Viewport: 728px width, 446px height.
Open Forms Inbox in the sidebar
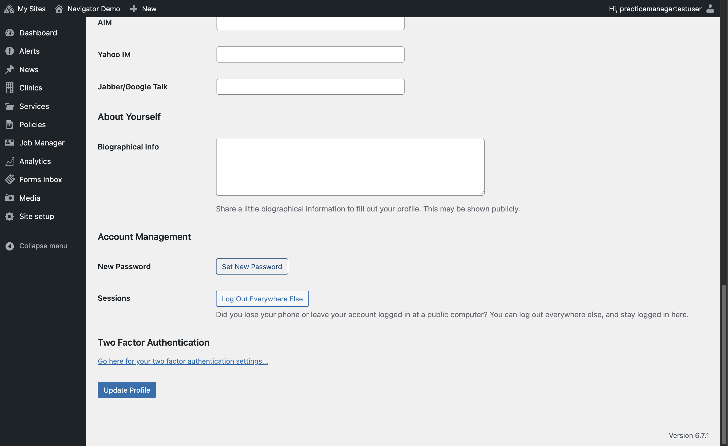(x=43, y=180)
